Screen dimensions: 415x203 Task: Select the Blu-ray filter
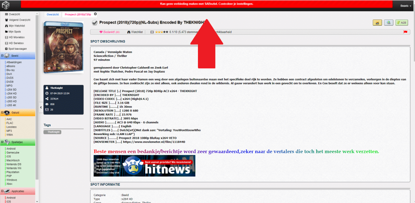[11, 70]
